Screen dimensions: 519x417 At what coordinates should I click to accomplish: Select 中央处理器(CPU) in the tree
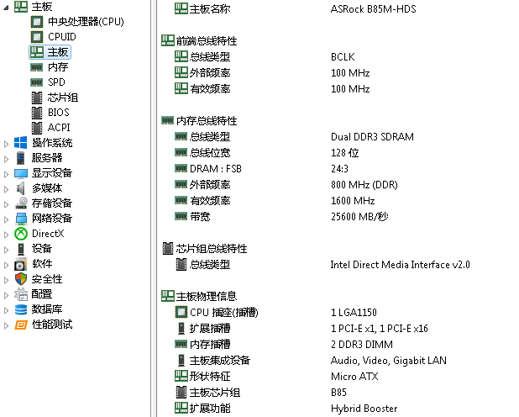[86, 22]
